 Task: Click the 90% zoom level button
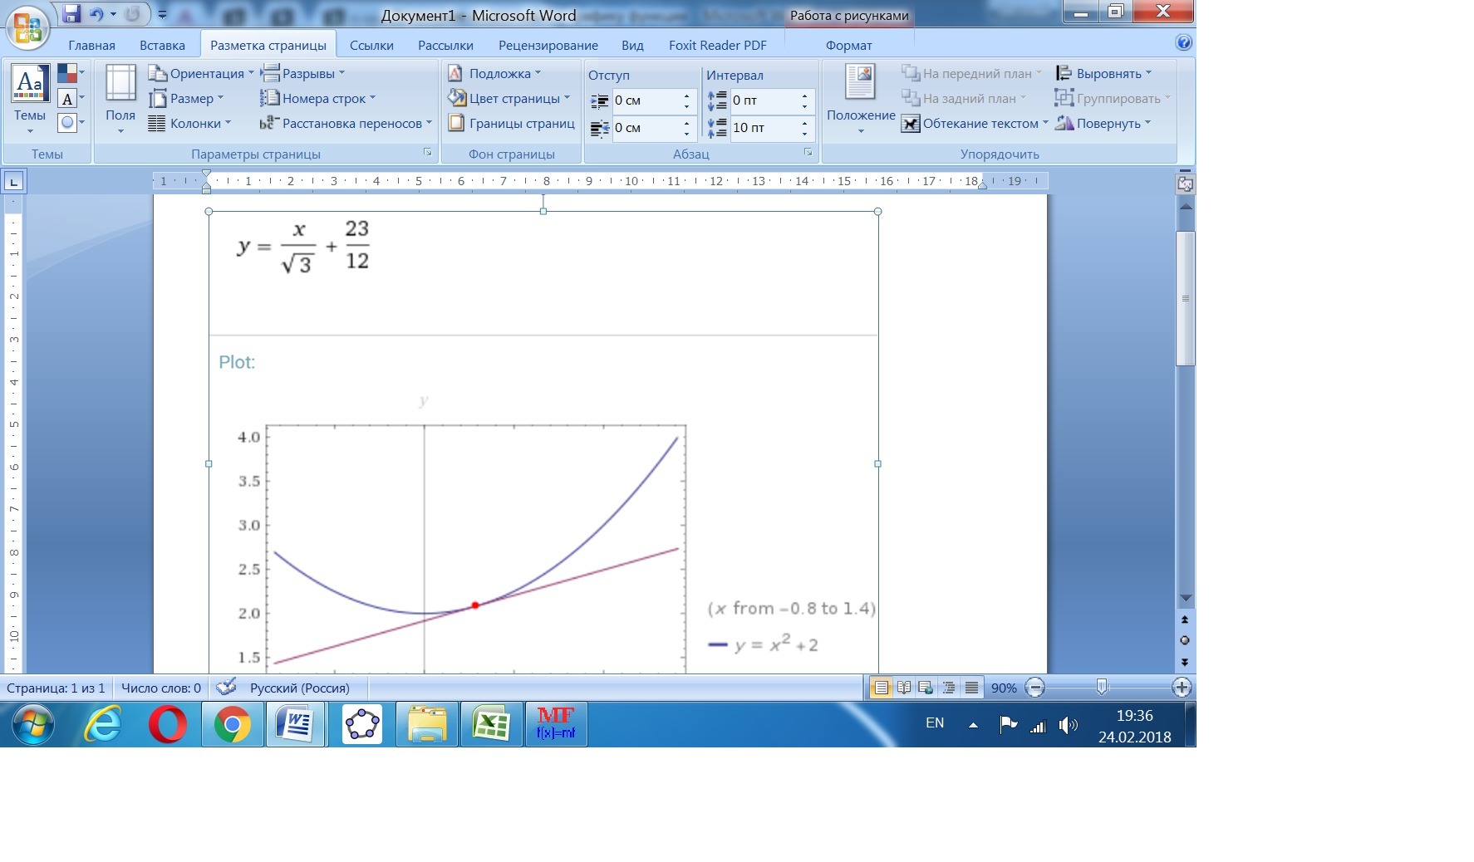point(1004,688)
